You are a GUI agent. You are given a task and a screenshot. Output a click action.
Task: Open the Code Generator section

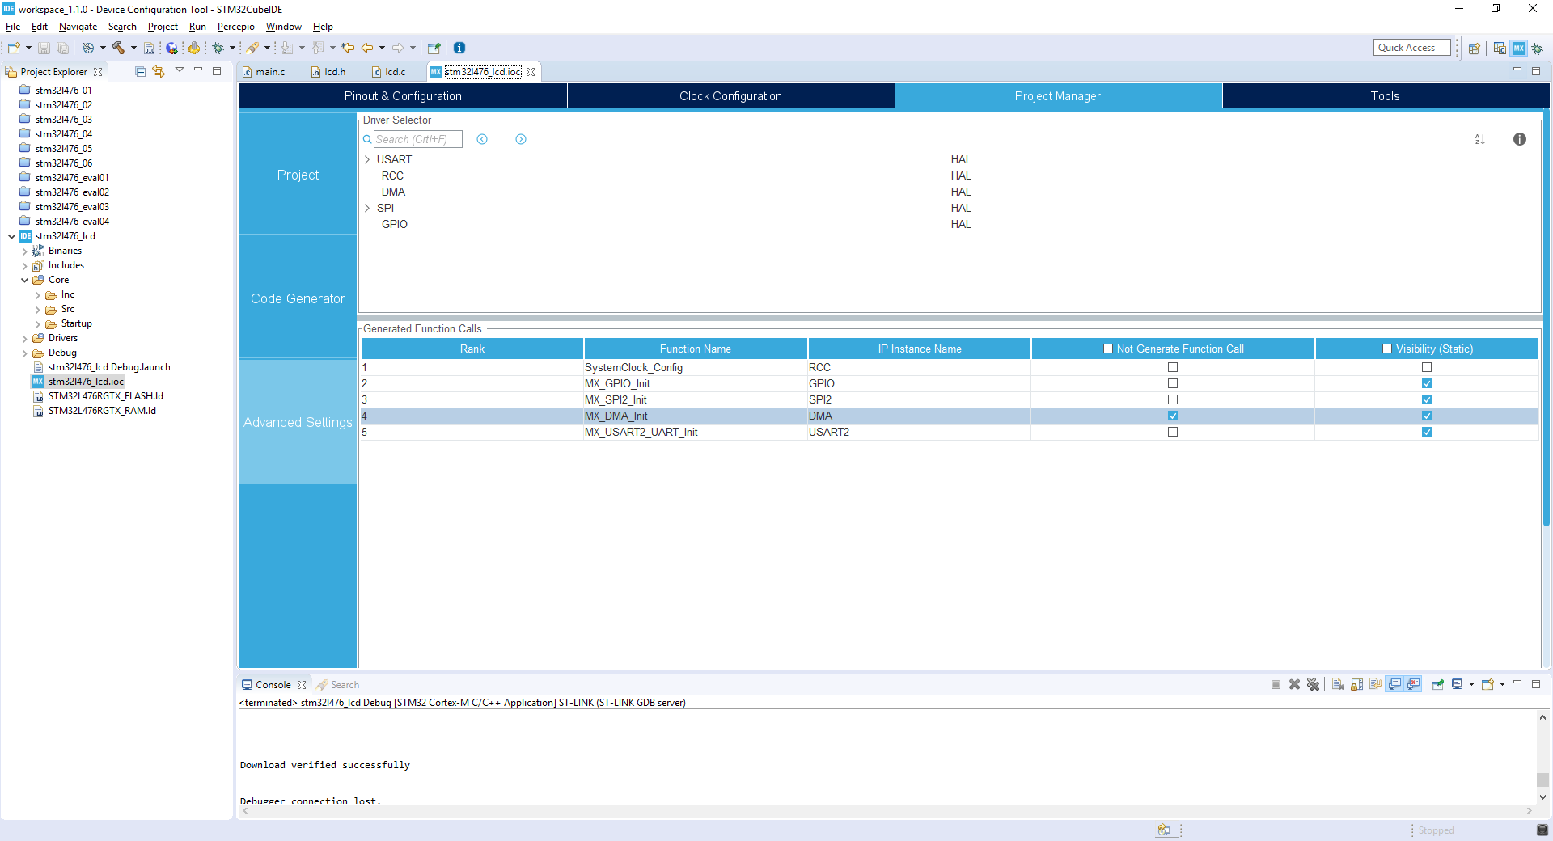point(298,298)
